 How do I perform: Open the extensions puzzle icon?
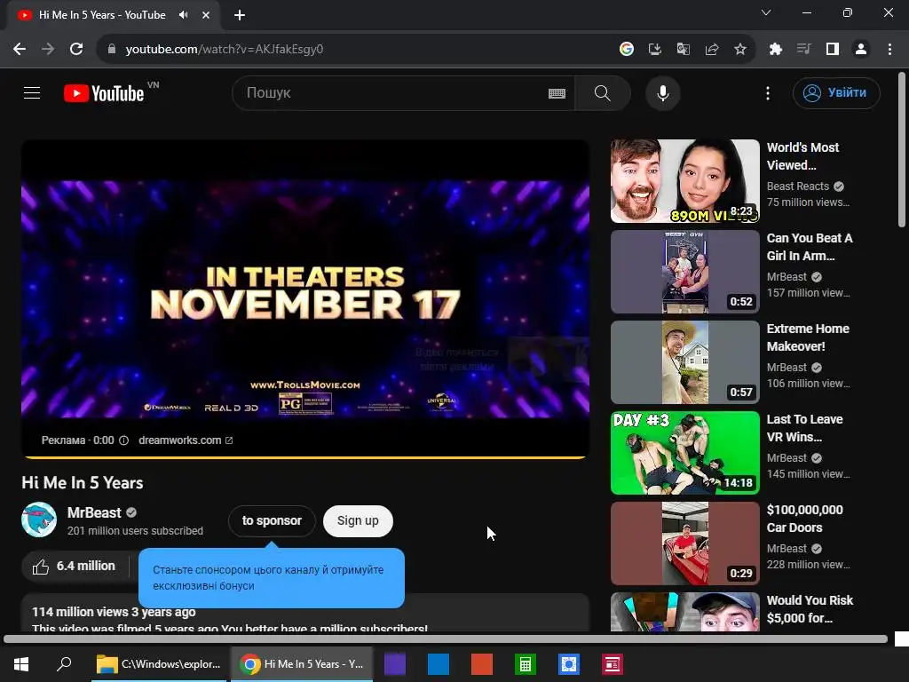coord(776,50)
